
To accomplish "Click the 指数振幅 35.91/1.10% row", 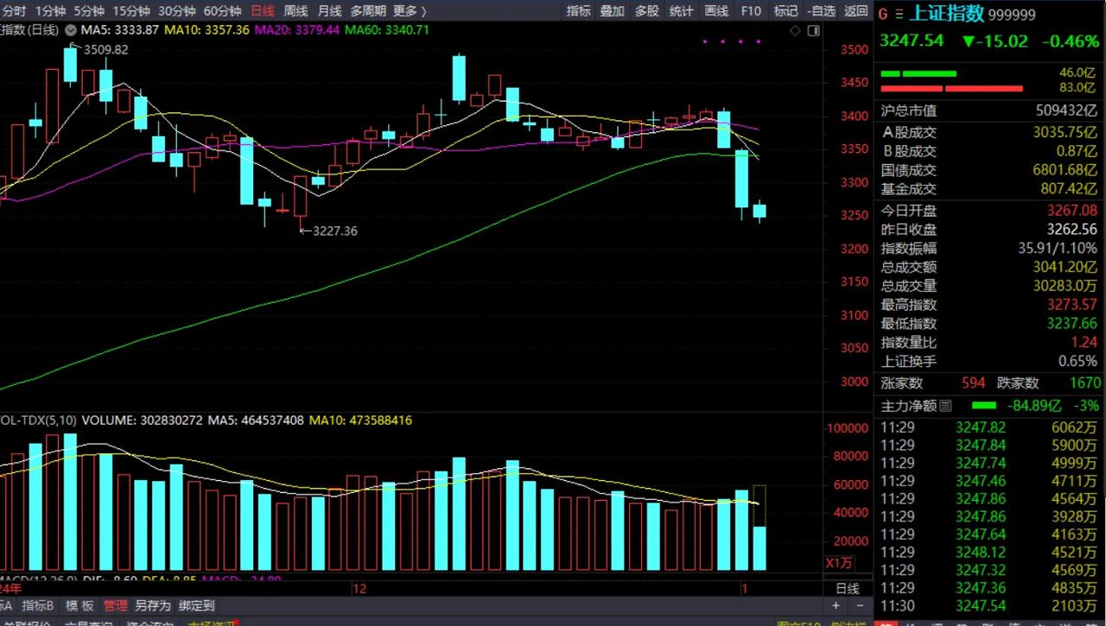I will [989, 249].
